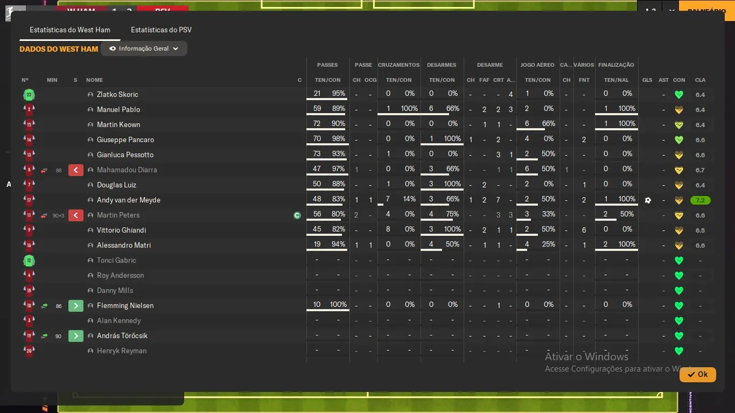The width and height of the screenshot is (735, 413).
Task: Click the JOGO AÉREO group header
Action: click(537, 65)
